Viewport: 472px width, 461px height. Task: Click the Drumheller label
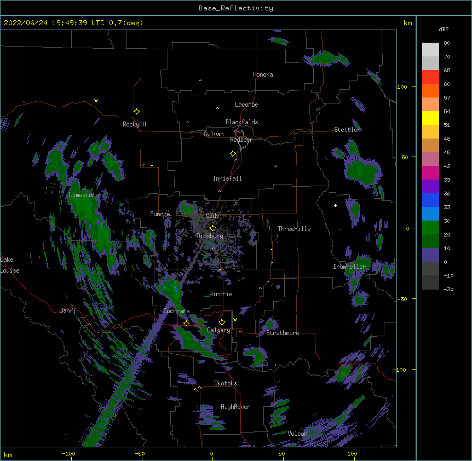pyautogui.click(x=349, y=267)
